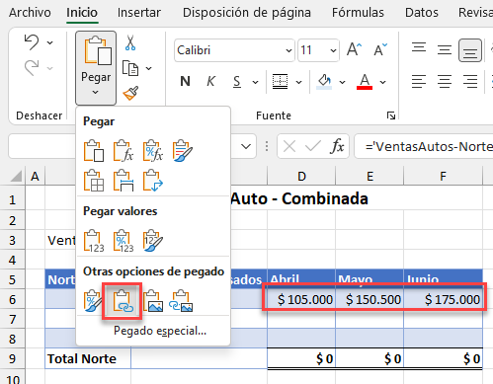This screenshot has width=493, height=384.
Task: Toggle Middle Align
Action: click(445, 50)
